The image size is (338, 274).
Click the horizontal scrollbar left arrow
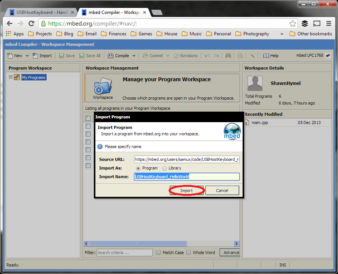click(x=86, y=244)
